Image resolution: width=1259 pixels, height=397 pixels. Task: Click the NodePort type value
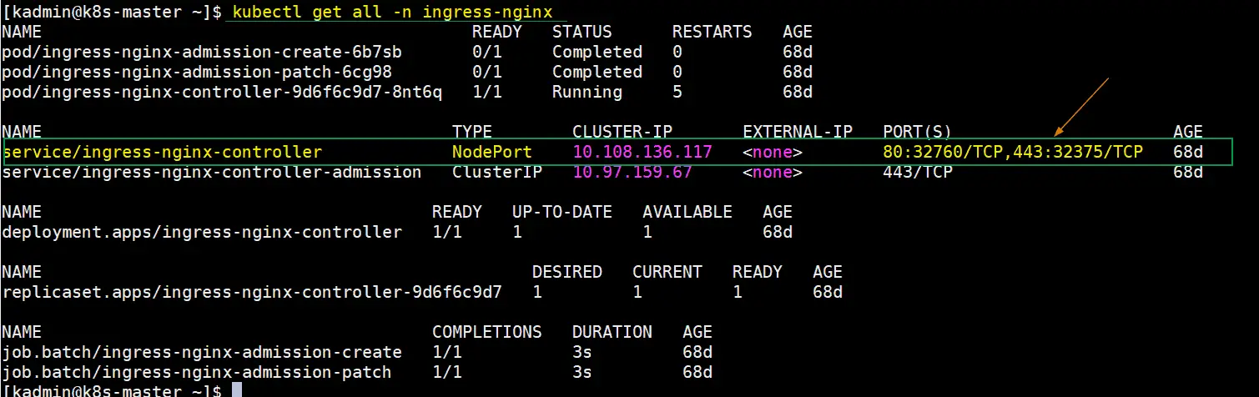point(492,152)
